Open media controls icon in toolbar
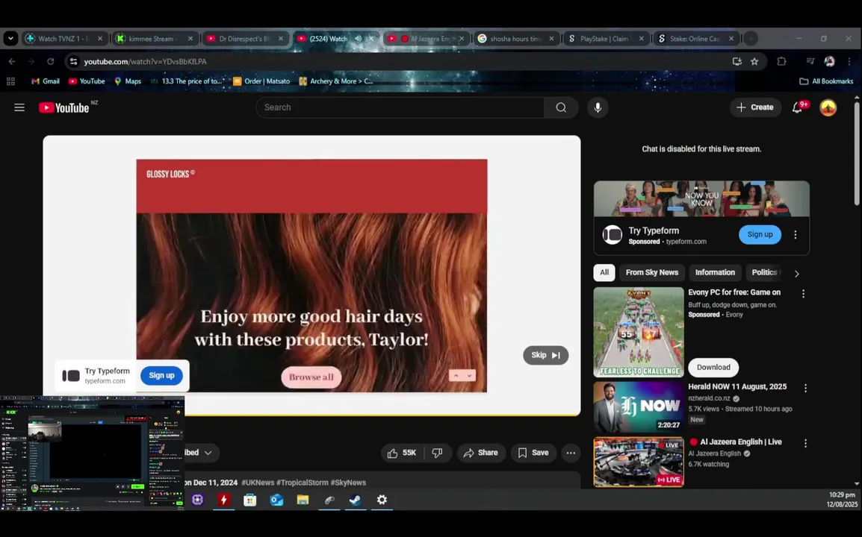The height and width of the screenshot is (537, 862). coord(810,61)
